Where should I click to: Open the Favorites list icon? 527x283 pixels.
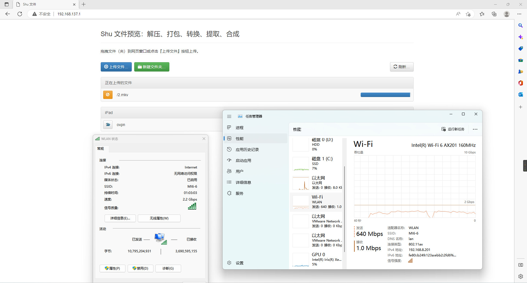[482, 14]
